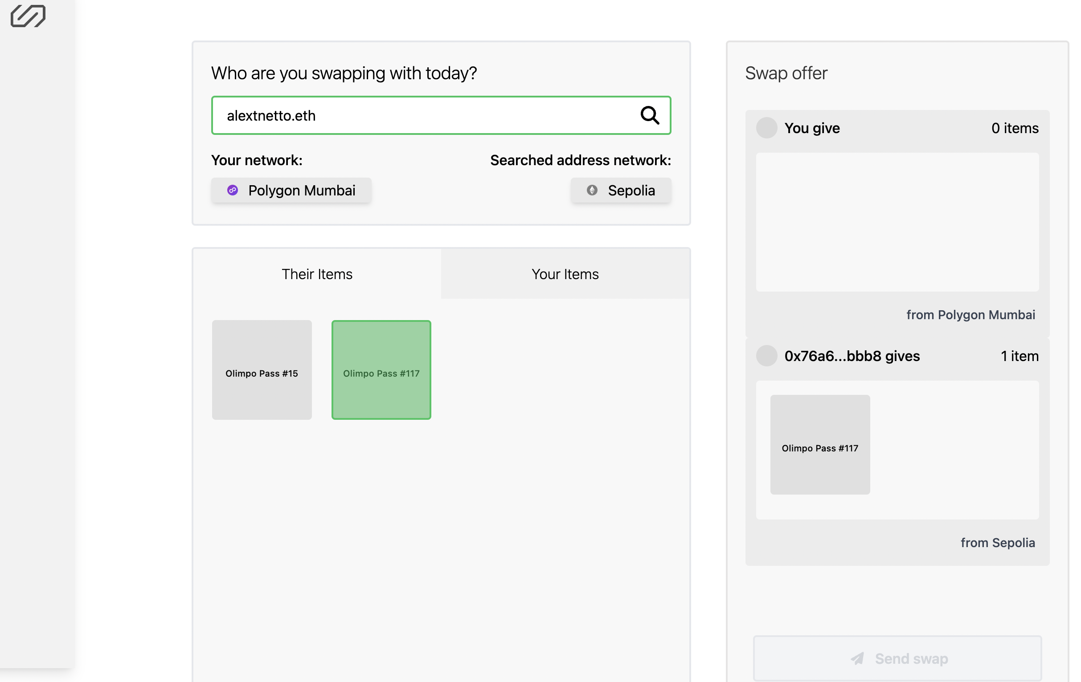Viewport: 1081px width, 682px height.
Task: Click Olimpo Pass #117 in the swap offer
Action: pos(820,445)
